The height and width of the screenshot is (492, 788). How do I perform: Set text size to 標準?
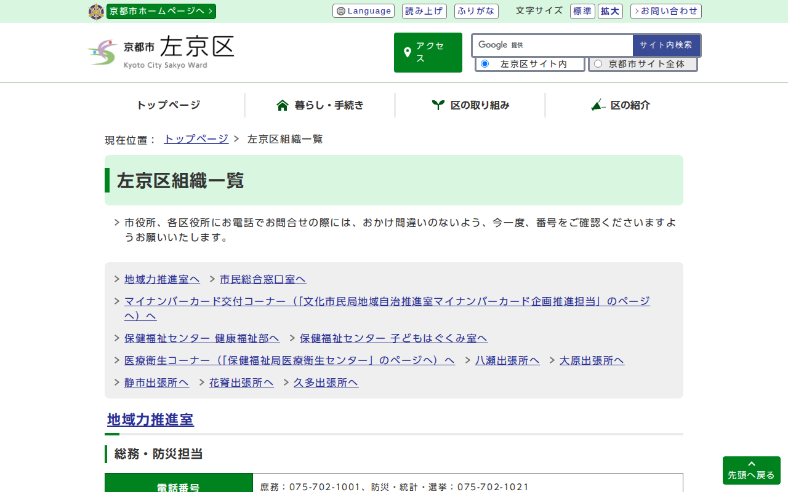(x=582, y=11)
